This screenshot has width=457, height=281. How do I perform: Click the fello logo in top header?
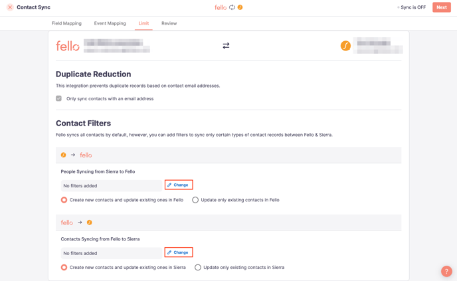[x=221, y=7]
